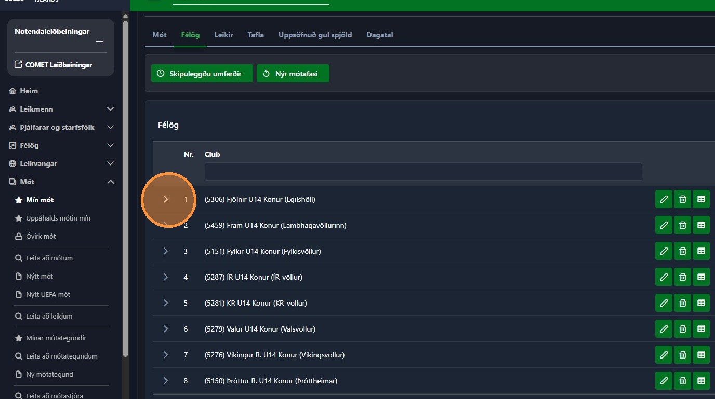Open the table icon for Fylkir U14 Konur
This screenshot has height=399, width=715.
pos(701,251)
